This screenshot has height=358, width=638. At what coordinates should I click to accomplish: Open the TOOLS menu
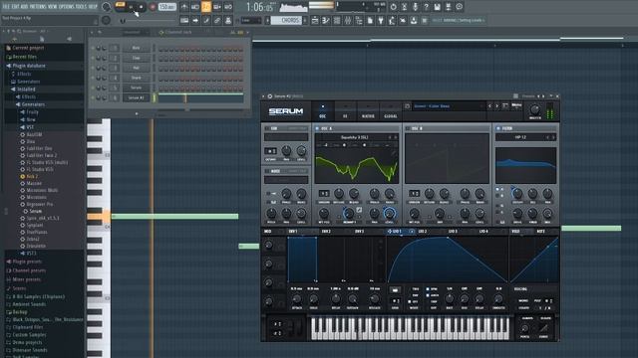81,7
